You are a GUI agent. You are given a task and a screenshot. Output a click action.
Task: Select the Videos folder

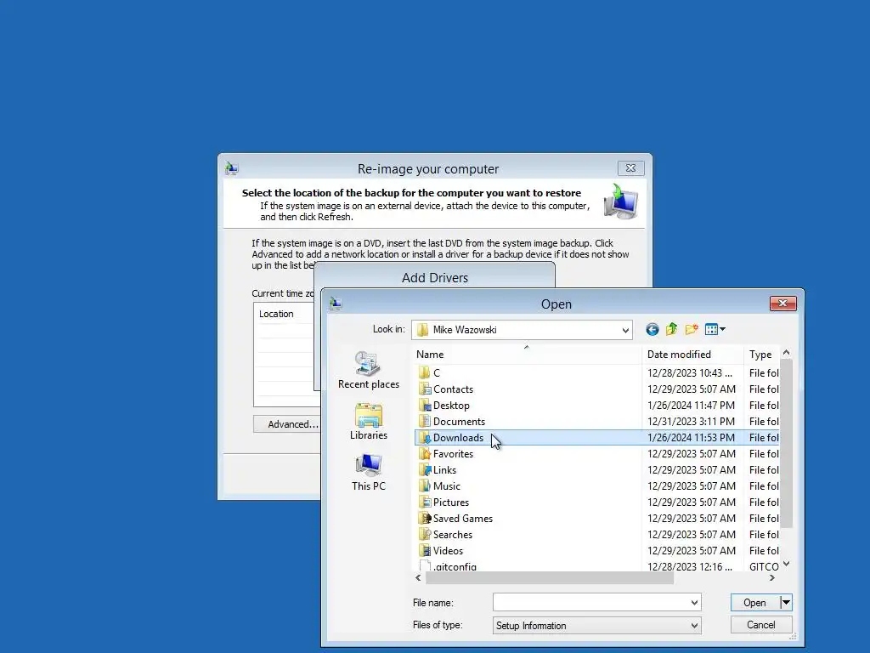[448, 550]
